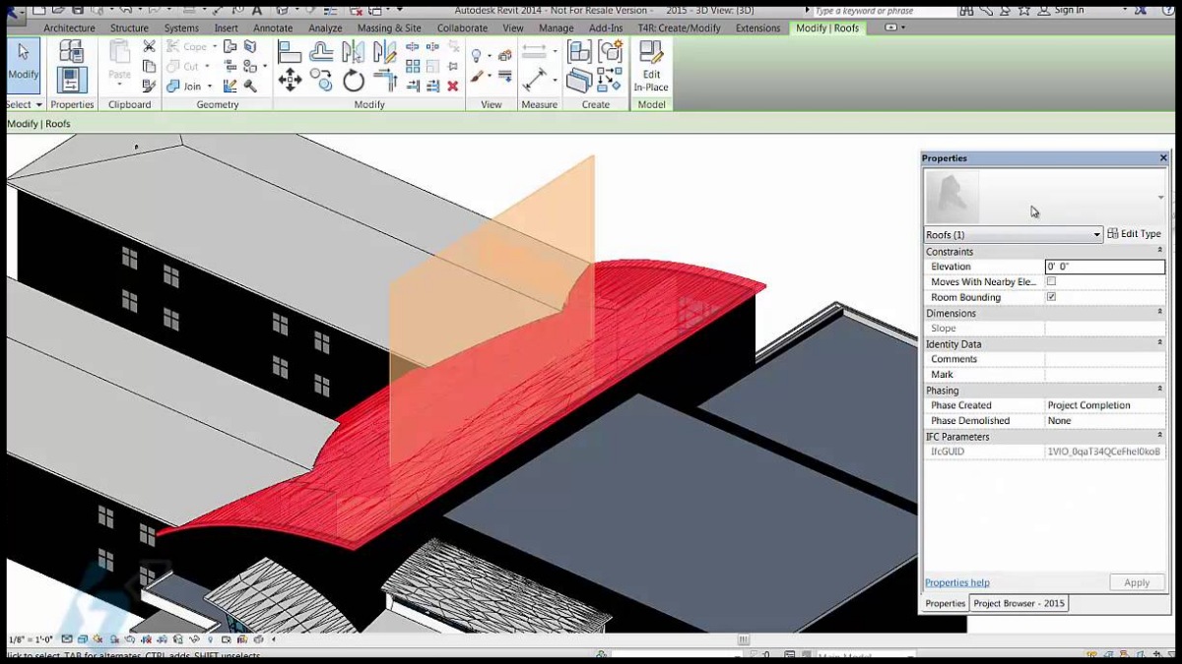Click the red Delete icon

[x=453, y=86]
